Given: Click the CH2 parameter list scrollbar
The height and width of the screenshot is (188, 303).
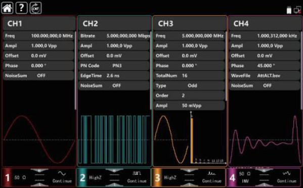Looking at the screenshot, I should click(x=151, y=71).
